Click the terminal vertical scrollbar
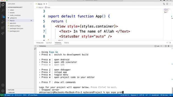The height and width of the screenshot is (97, 173). click(x=172, y=90)
